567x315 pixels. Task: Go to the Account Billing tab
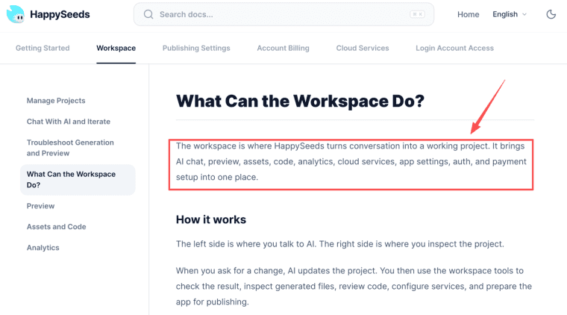coord(283,48)
